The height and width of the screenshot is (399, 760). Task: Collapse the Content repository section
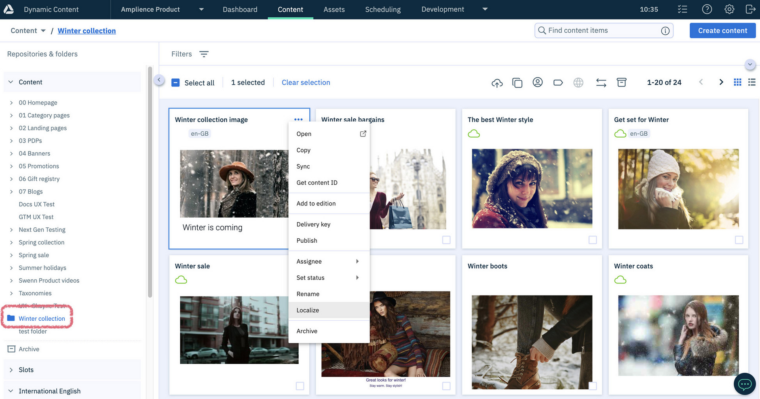click(x=11, y=82)
